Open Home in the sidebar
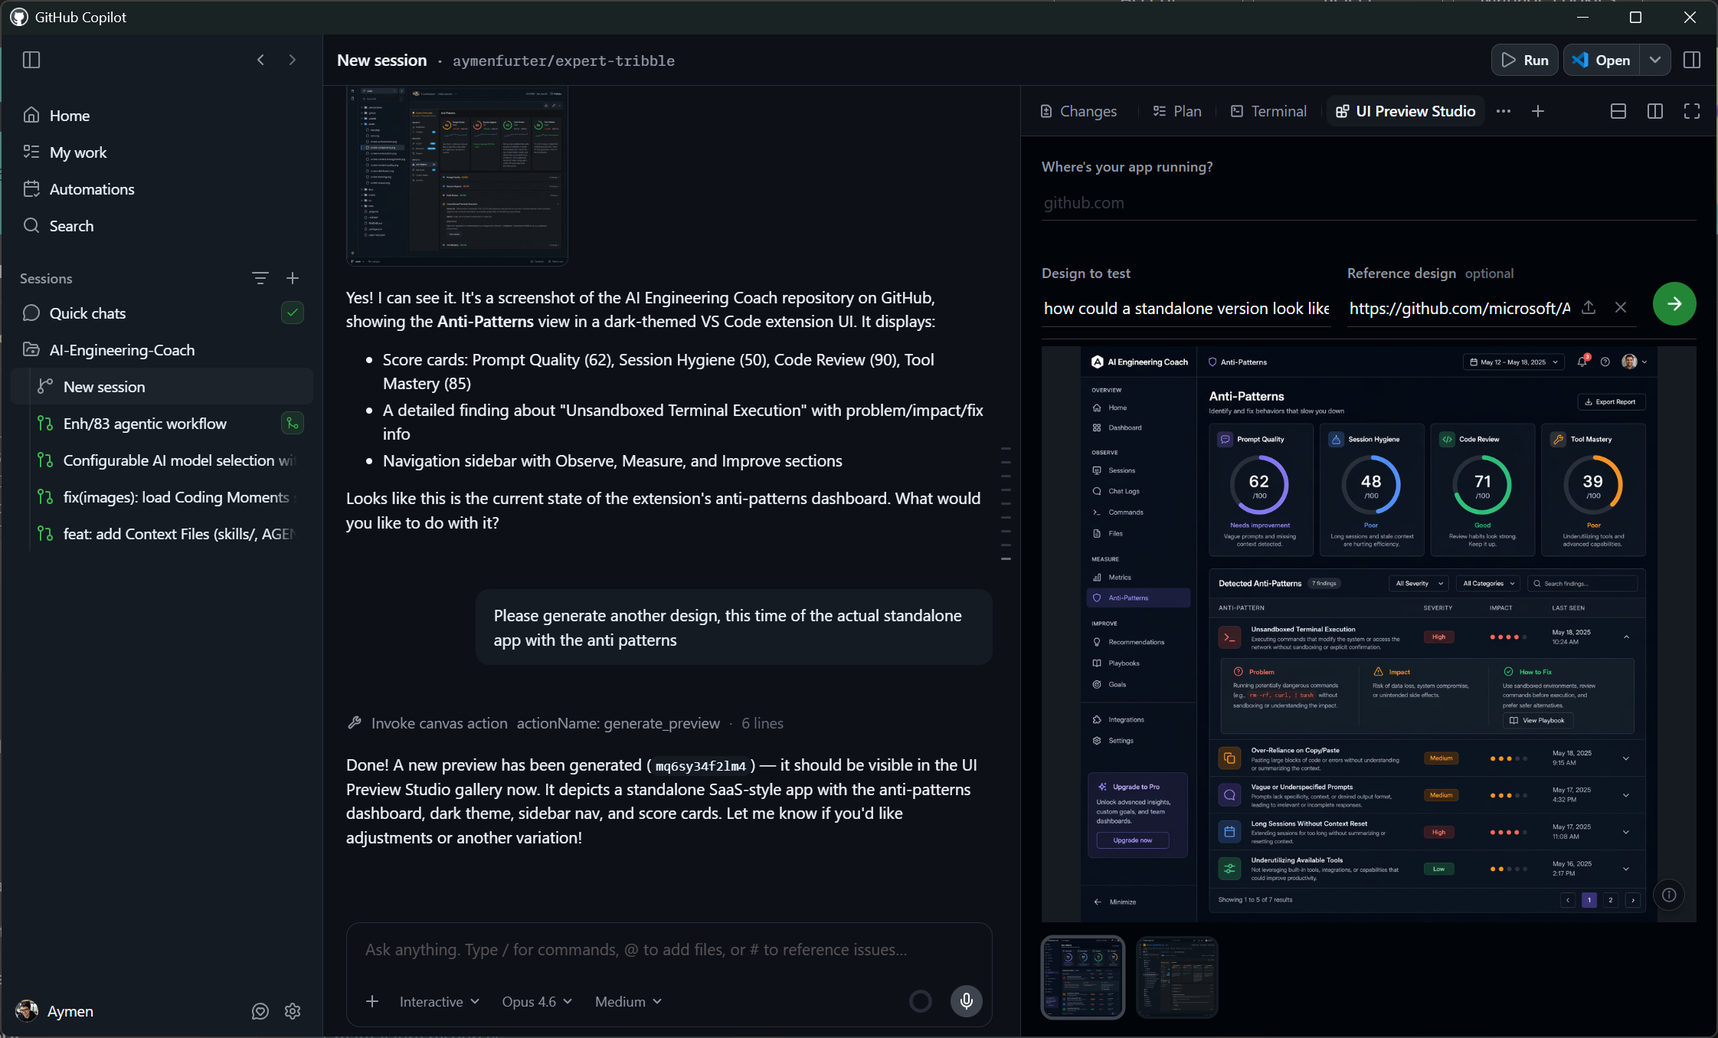 tap(162, 116)
